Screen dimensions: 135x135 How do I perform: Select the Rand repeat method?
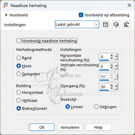[19, 58]
